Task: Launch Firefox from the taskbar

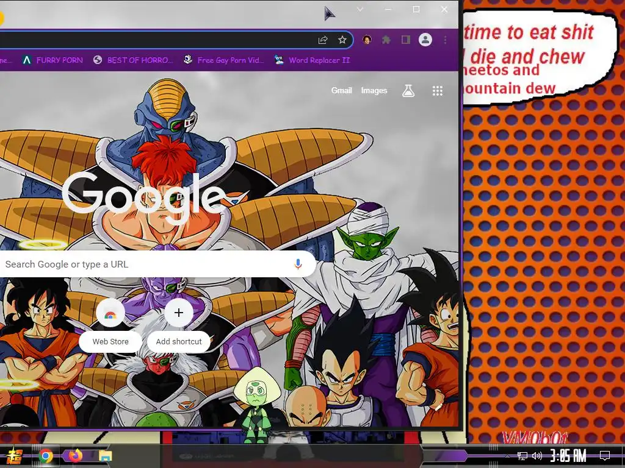Action: (x=75, y=455)
